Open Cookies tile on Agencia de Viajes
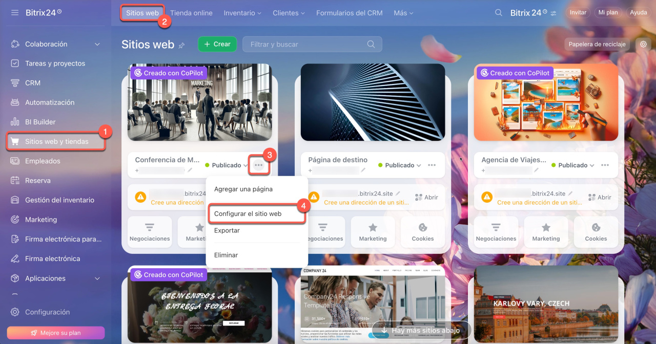This screenshot has width=656, height=344. [x=596, y=232]
